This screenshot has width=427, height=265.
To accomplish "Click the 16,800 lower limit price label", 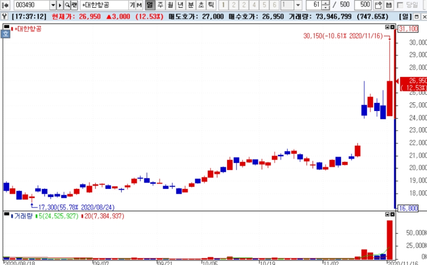I will (408, 208).
